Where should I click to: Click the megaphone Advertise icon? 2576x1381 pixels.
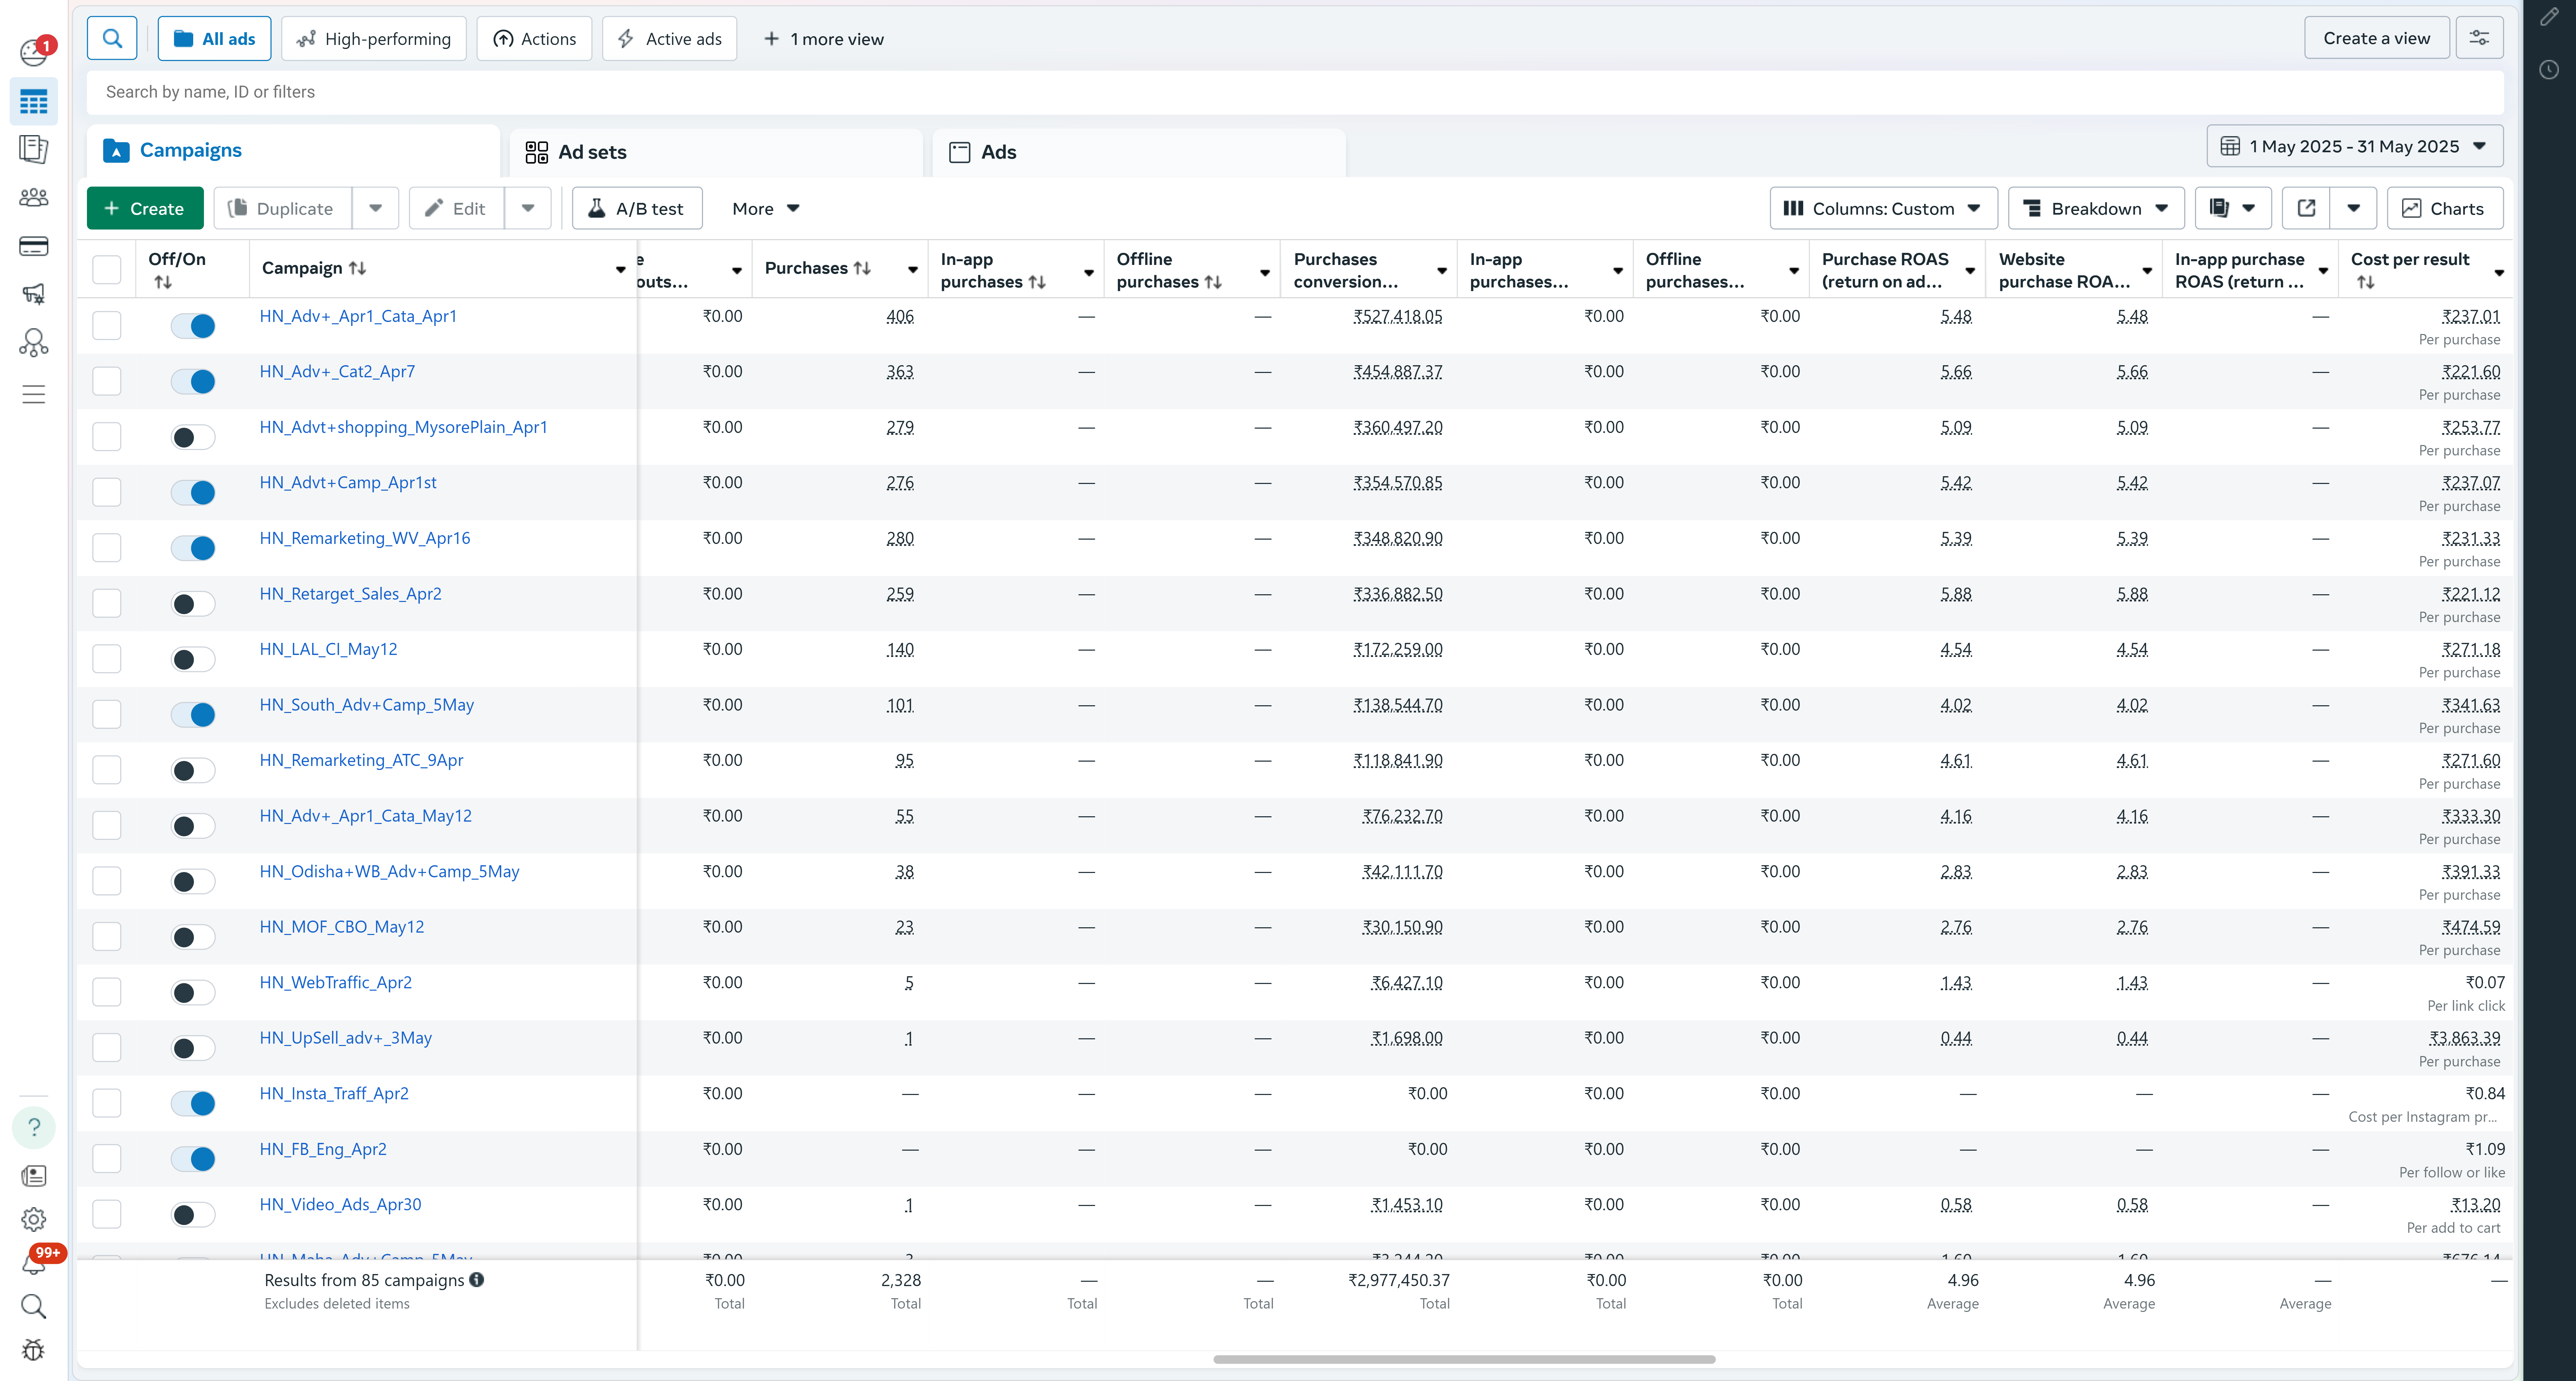(x=34, y=293)
